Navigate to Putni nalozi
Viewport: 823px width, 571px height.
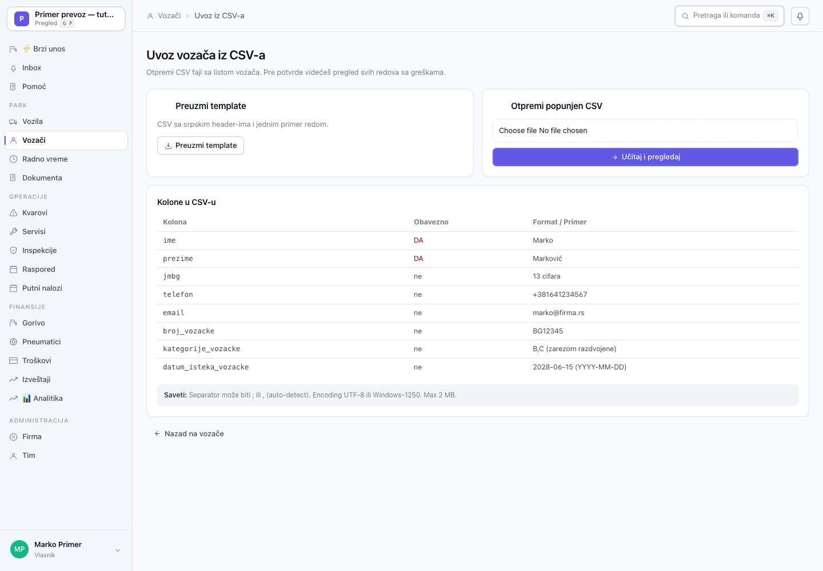(x=66, y=288)
